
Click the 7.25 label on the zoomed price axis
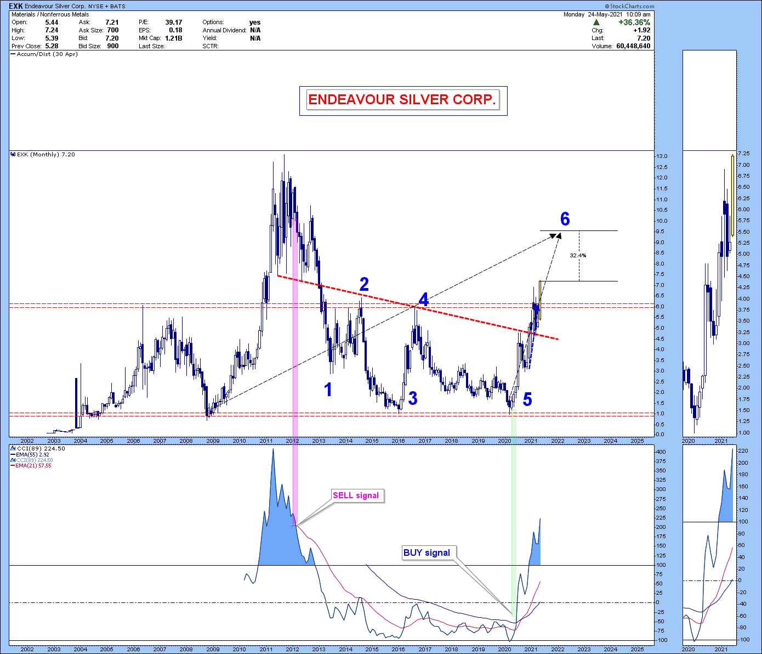(x=744, y=153)
